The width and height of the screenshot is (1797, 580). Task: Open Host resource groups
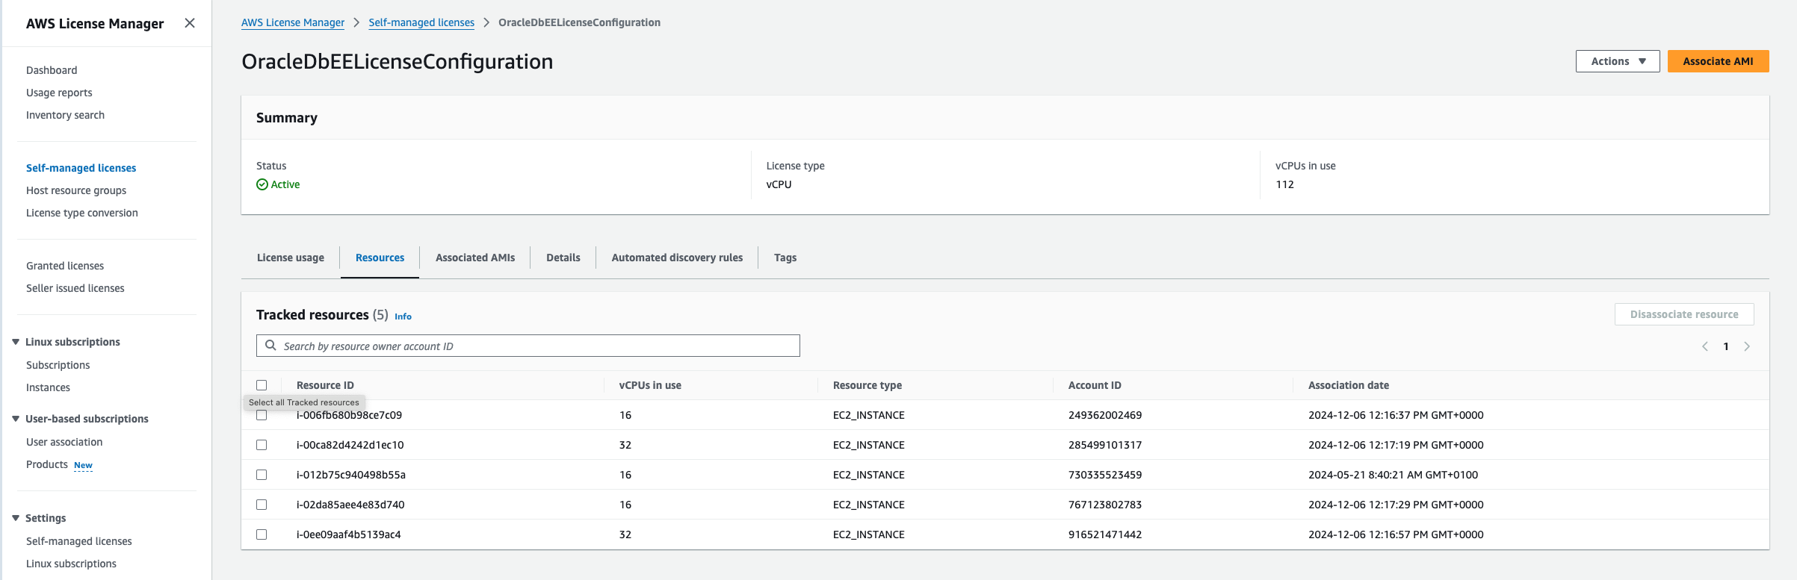coord(76,190)
